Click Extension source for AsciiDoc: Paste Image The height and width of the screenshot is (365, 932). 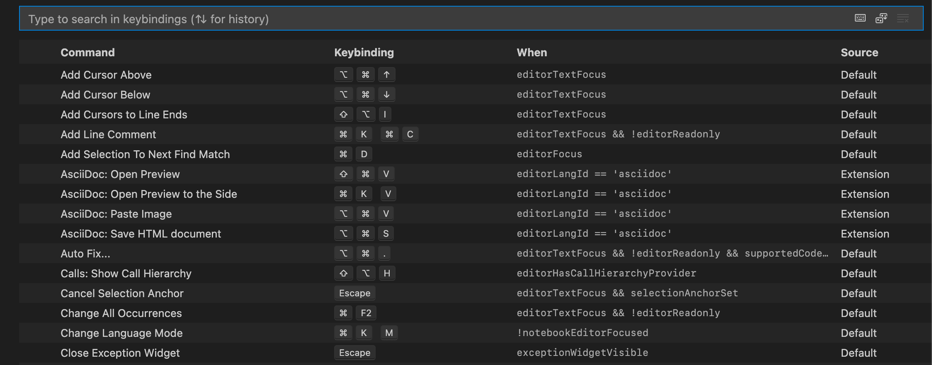click(x=865, y=214)
